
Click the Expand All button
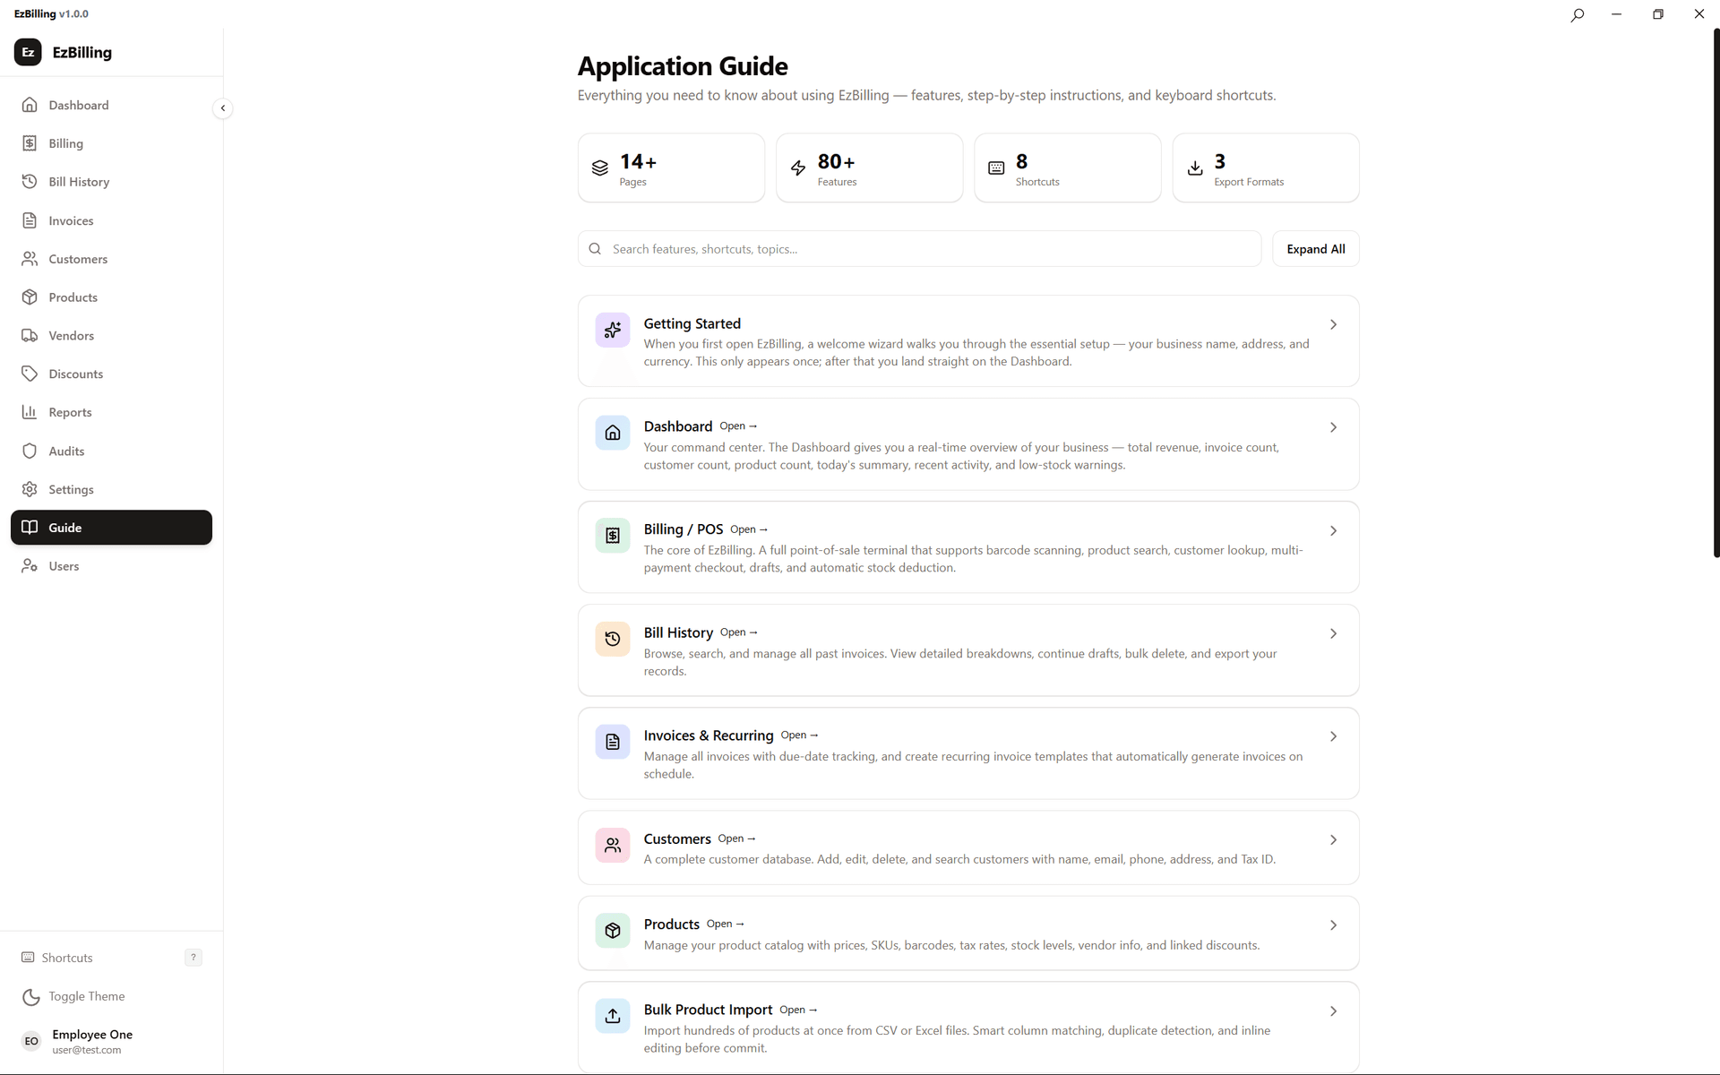[1315, 248]
